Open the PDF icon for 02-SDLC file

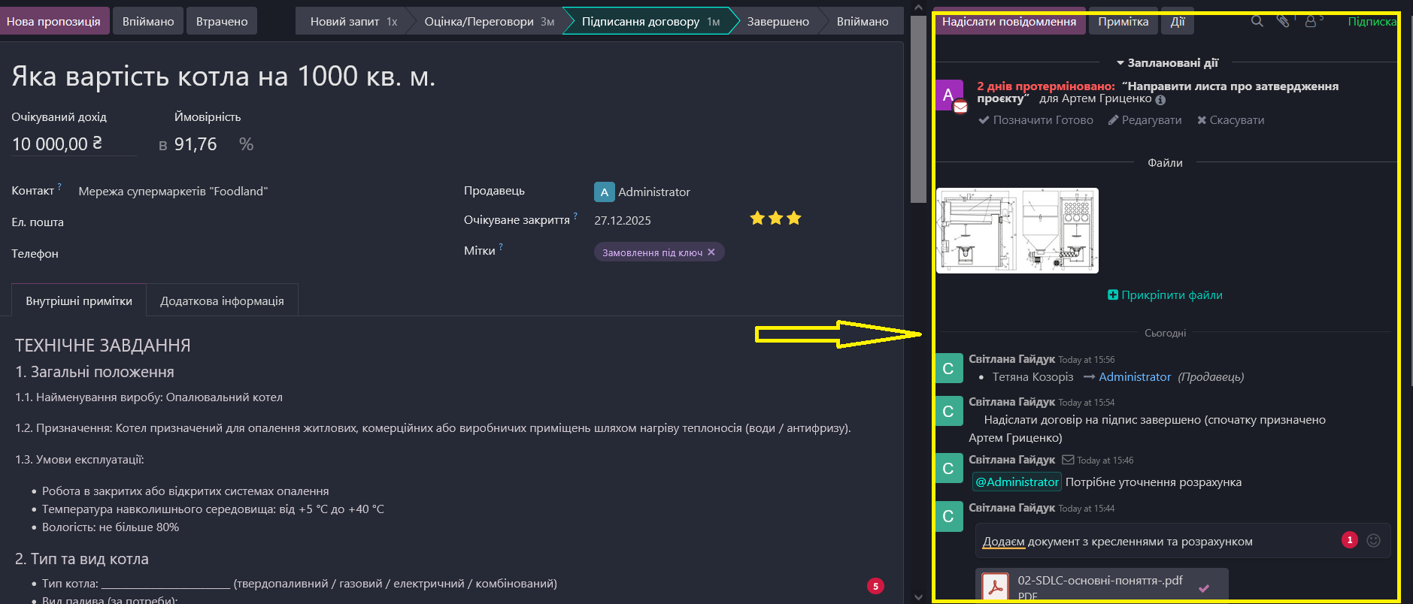point(996,586)
